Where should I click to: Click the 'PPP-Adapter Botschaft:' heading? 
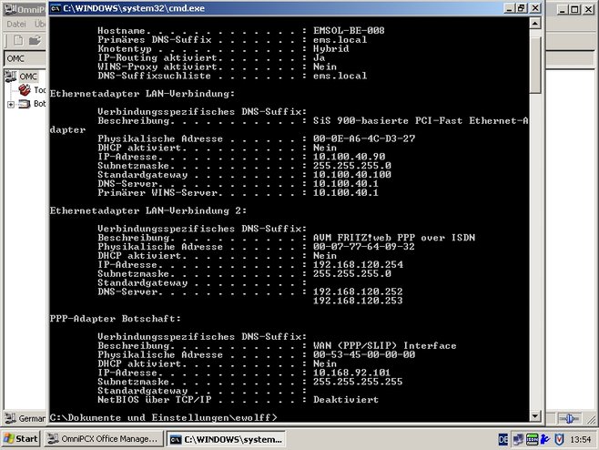[116, 319]
